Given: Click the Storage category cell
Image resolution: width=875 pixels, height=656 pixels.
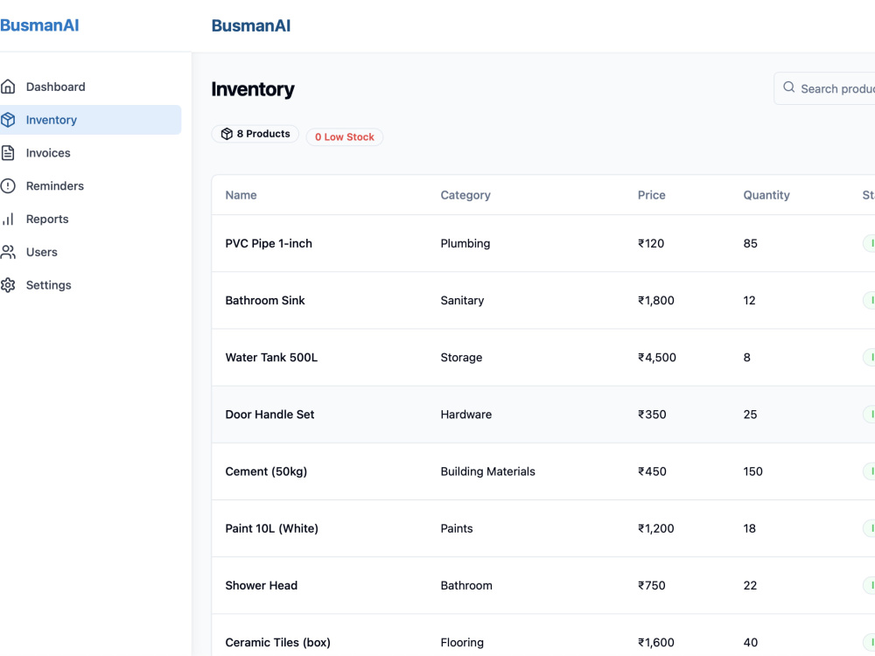Looking at the screenshot, I should click(x=461, y=358).
